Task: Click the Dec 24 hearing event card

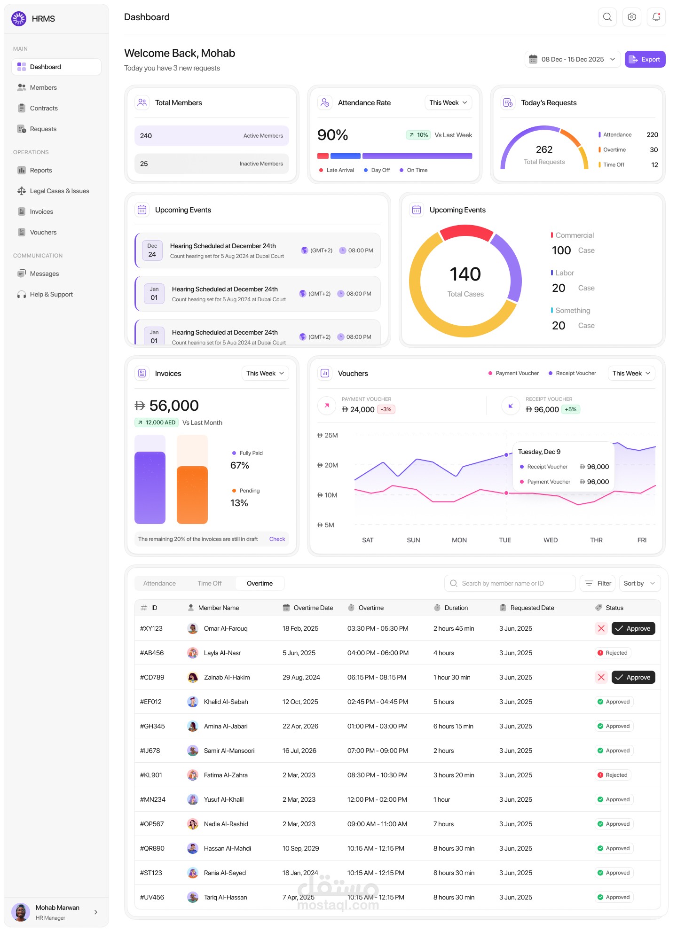Action: point(258,250)
